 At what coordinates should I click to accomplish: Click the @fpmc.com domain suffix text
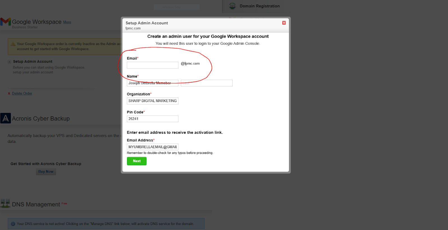point(190,63)
